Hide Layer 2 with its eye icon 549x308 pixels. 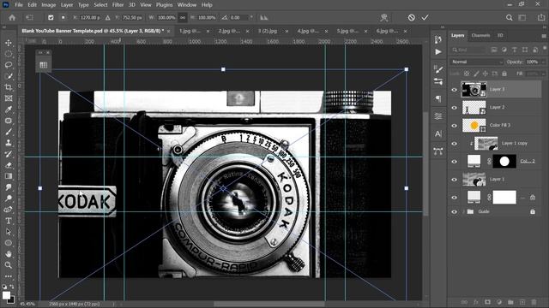(x=455, y=108)
